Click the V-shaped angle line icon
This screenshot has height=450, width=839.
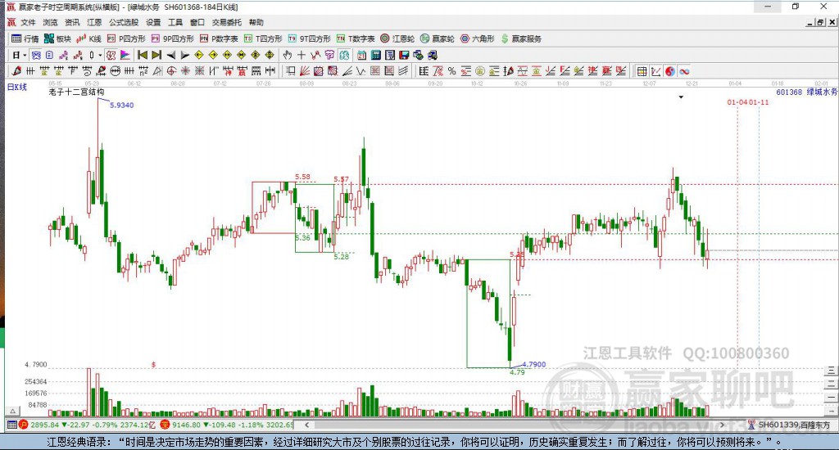coord(361,70)
